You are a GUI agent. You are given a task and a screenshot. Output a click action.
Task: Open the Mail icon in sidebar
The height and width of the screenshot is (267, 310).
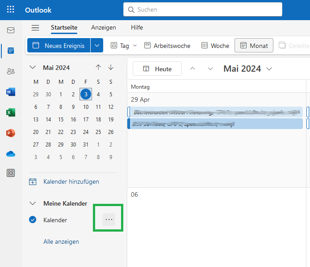tap(11, 30)
